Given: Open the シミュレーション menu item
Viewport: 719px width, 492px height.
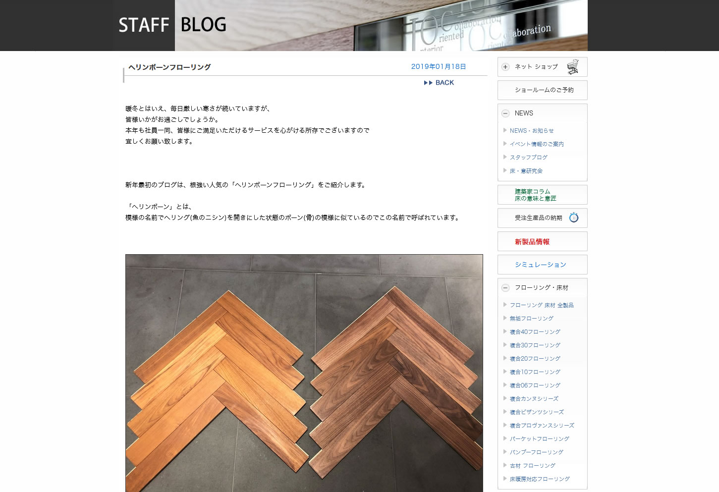Looking at the screenshot, I should tap(543, 265).
